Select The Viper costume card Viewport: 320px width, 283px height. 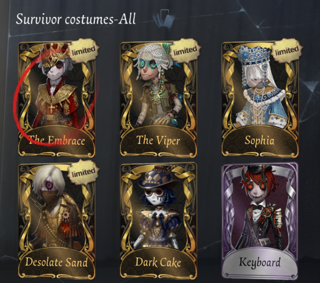tap(158, 99)
